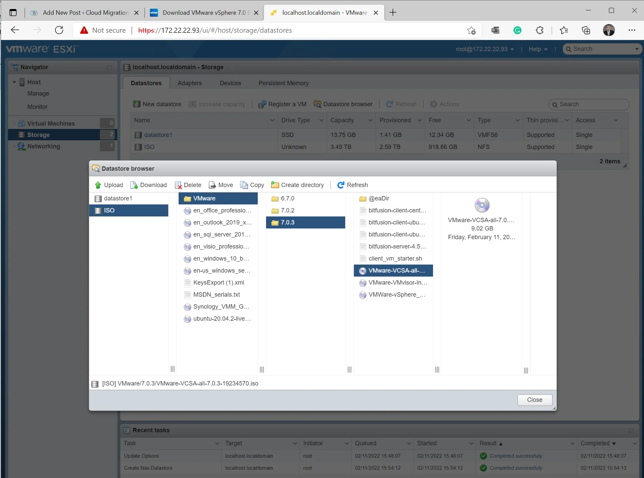Open the Grammarly extension icon
This screenshot has width=644, height=478.
(517, 30)
